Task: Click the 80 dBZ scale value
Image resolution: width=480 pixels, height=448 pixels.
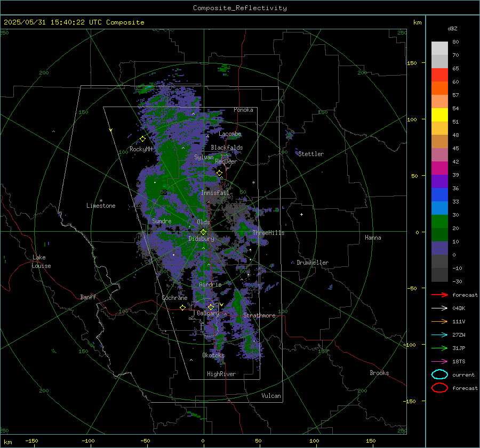Action: (455, 42)
